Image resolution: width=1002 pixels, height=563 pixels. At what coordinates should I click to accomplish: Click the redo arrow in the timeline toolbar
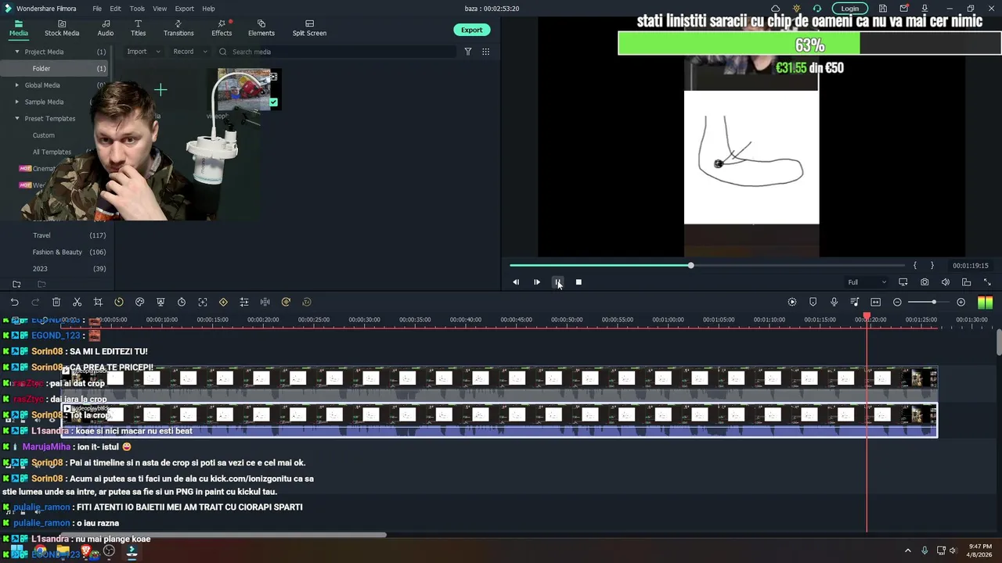tap(35, 302)
